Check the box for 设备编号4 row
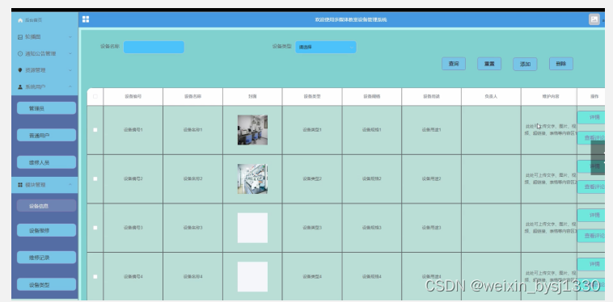The width and height of the screenshot is (613, 302). pyautogui.click(x=95, y=277)
